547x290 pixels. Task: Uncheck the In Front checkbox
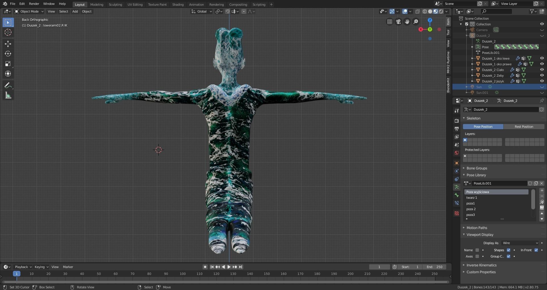536,250
